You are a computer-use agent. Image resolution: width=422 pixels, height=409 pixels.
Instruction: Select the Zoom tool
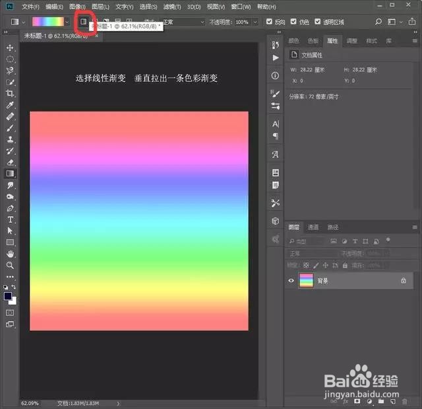(10, 266)
